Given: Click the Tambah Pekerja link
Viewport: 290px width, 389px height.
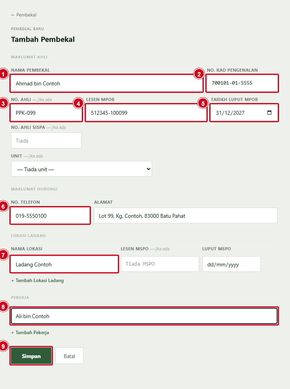Looking at the screenshot, I should point(30,333).
